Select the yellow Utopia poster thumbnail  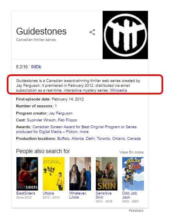point(54,174)
